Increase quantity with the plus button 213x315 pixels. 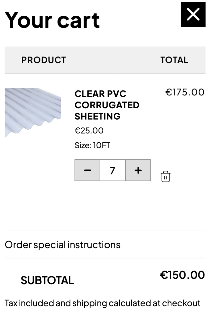tap(138, 170)
